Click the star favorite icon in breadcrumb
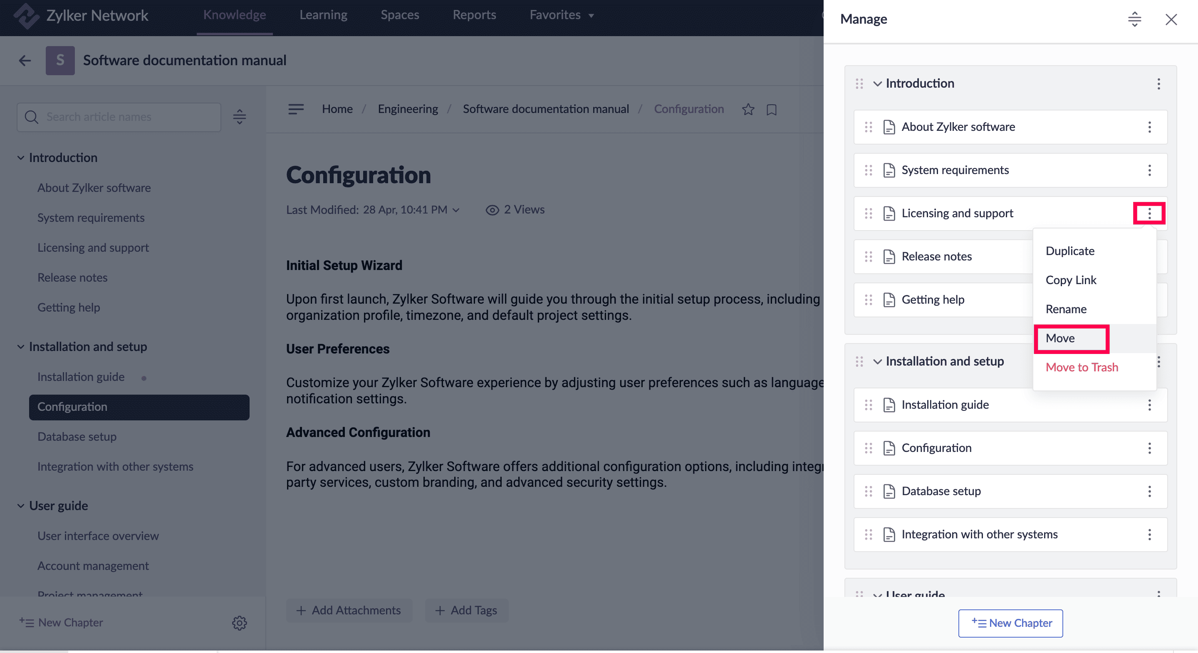This screenshot has height=653, width=1198. pyautogui.click(x=748, y=109)
